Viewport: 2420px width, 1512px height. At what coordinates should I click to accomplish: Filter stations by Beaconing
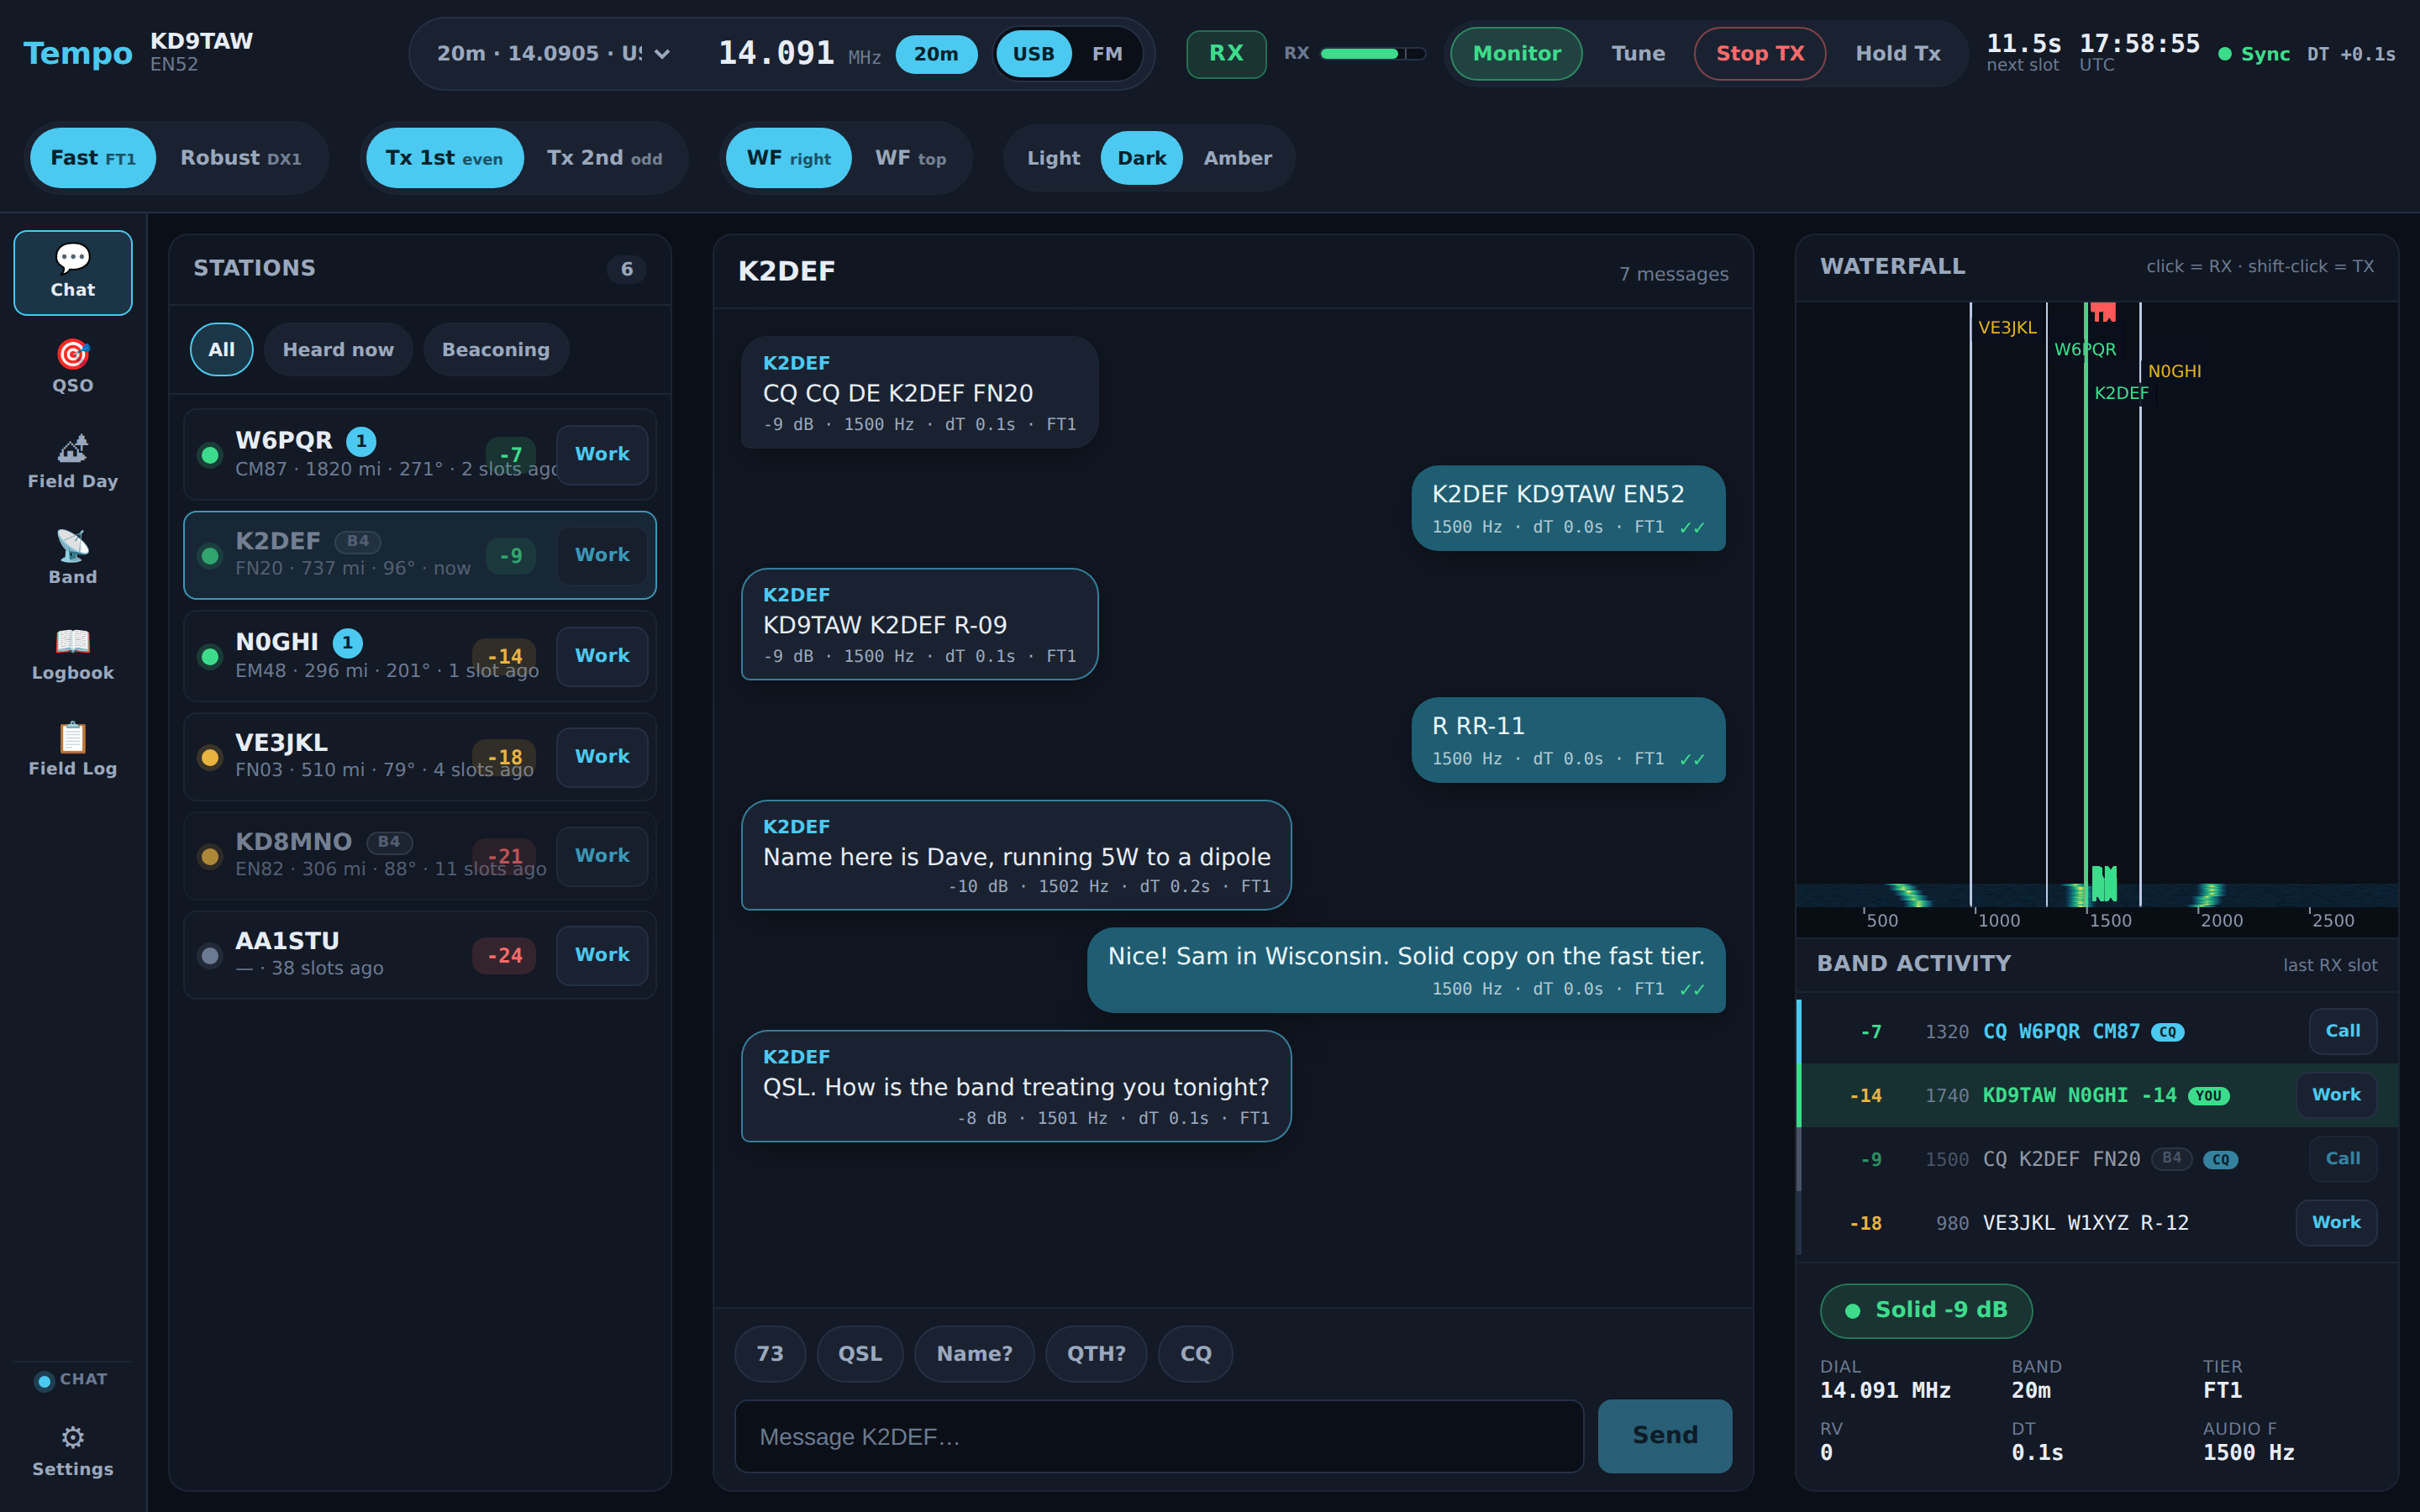coord(496,350)
